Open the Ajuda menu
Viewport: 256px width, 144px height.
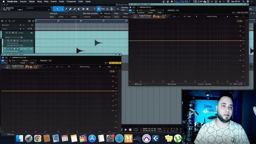click(88, 2)
